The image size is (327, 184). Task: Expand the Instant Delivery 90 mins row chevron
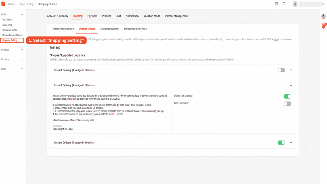pos(291,70)
